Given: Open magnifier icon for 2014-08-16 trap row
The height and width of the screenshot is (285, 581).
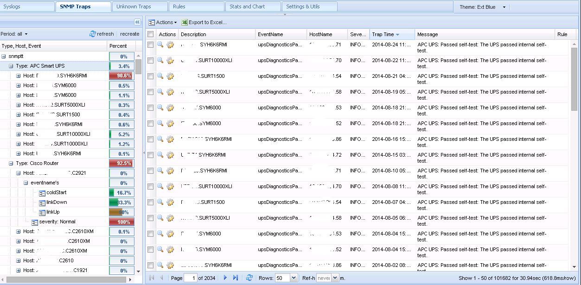Looking at the screenshot, I should point(160,139).
